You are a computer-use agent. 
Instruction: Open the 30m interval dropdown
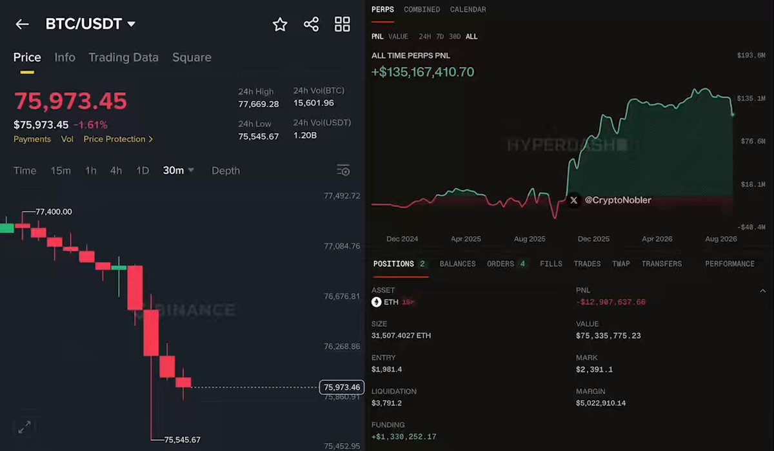[x=179, y=170]
